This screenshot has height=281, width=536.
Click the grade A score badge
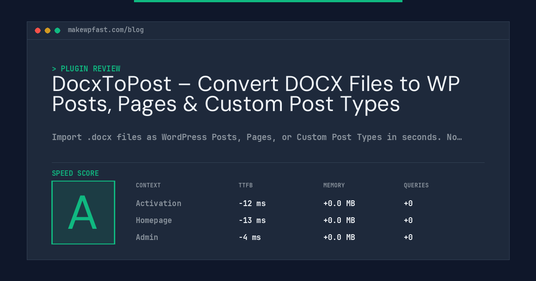tap(84, 212)
